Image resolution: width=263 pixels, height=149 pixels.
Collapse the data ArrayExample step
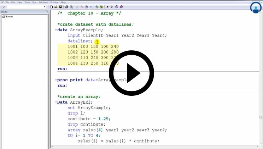pos(57,30)
